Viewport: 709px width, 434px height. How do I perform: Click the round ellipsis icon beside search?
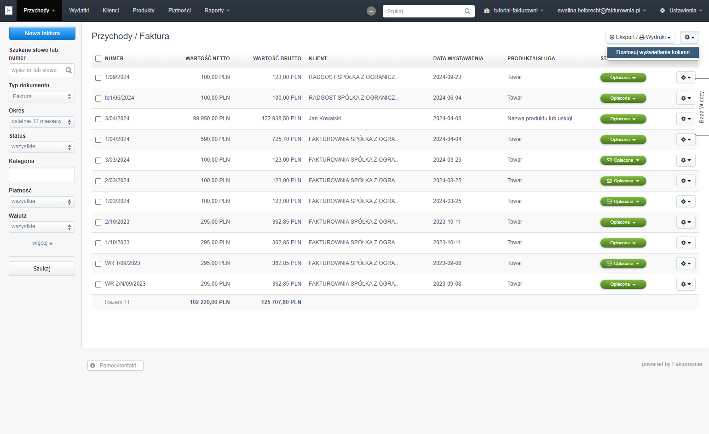[x=371, y=11]
